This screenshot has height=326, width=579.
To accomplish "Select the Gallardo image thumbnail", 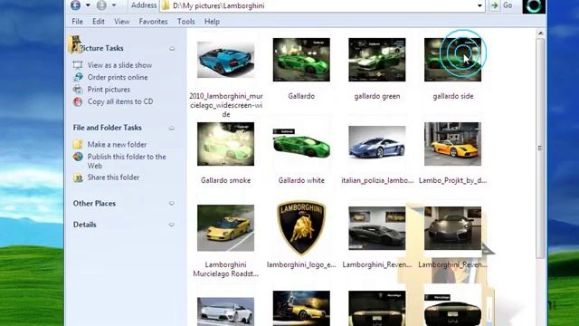I will (301, 60).
